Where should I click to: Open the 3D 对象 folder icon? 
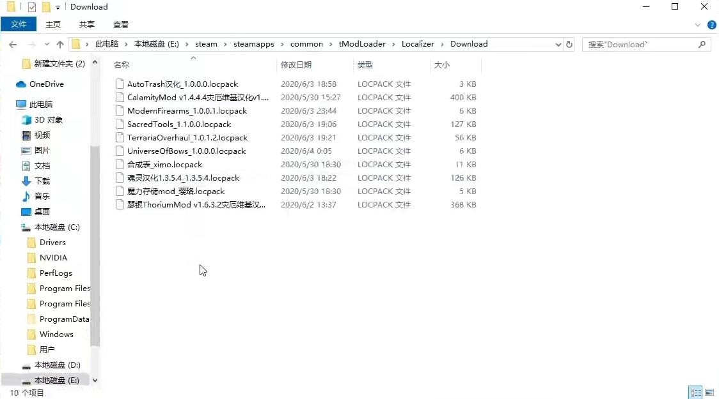click(x=26, y=120)
